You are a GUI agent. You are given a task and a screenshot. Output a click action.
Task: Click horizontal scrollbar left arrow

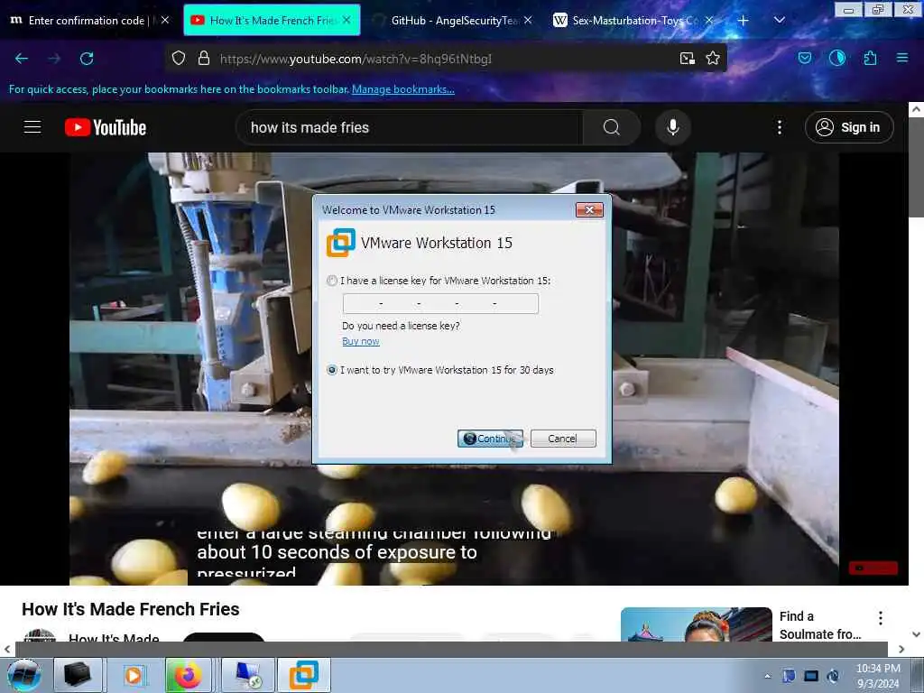click(7, 649)
